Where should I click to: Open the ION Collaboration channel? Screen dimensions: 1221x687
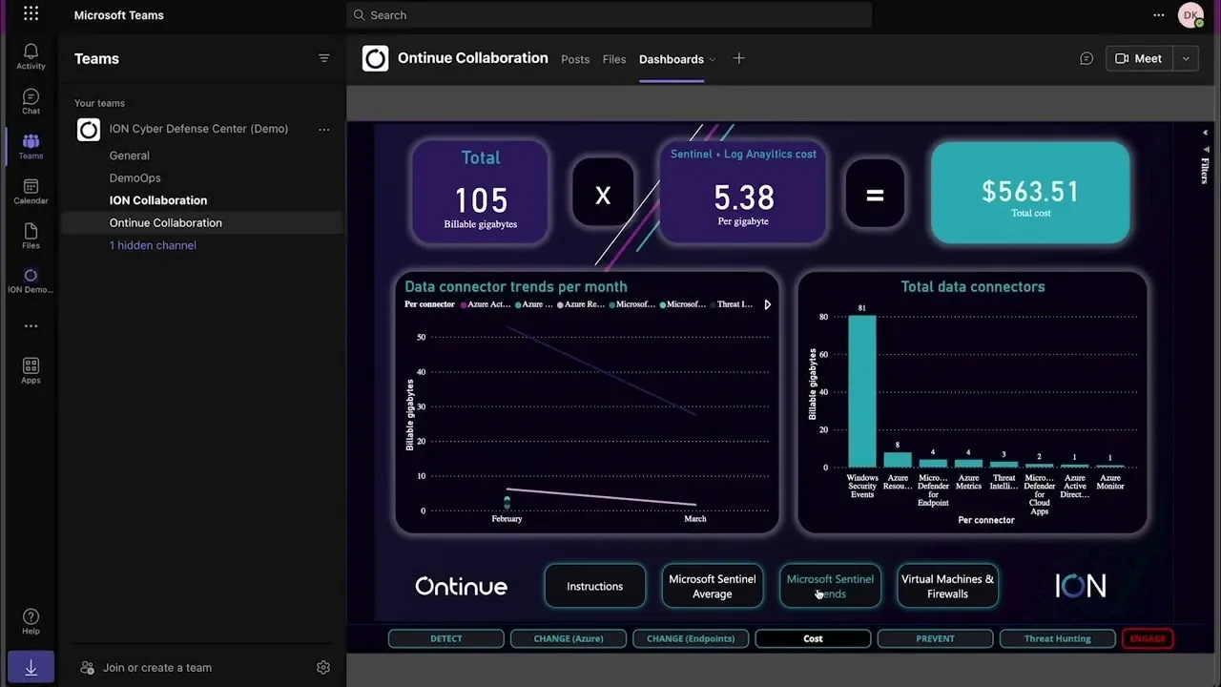[x=158, y=200]
